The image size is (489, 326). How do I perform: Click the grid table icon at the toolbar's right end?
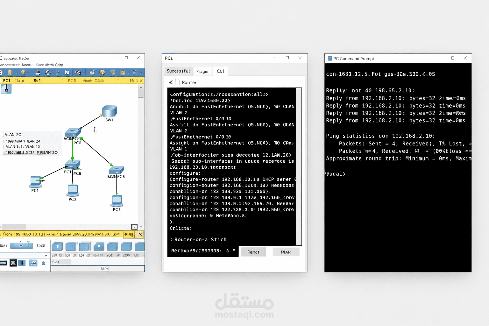[135, 73]
